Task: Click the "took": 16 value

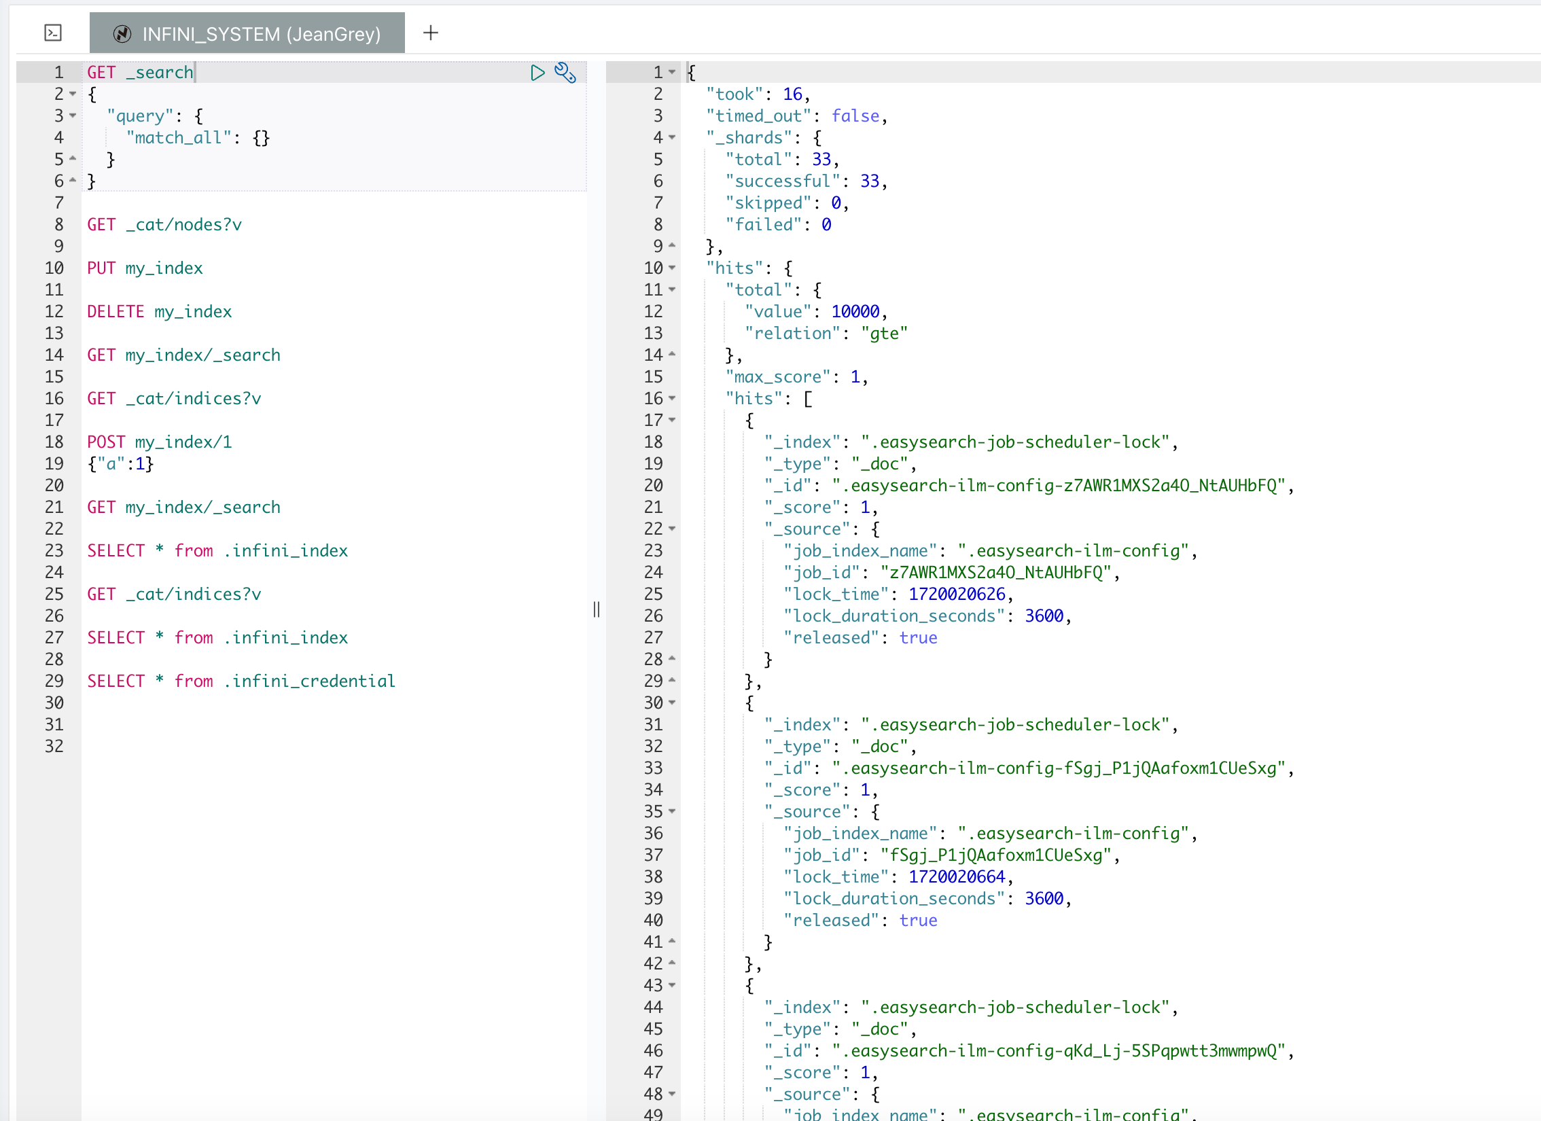Action: 793,94
